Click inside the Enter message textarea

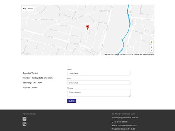point(99,93)
